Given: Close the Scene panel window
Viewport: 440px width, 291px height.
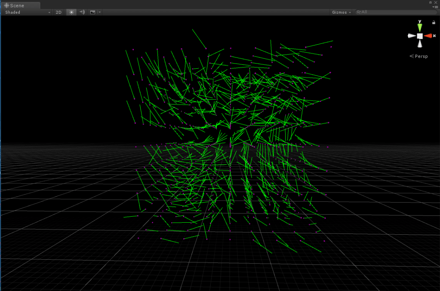Looking at the screenshot, I should click(436, 3).
